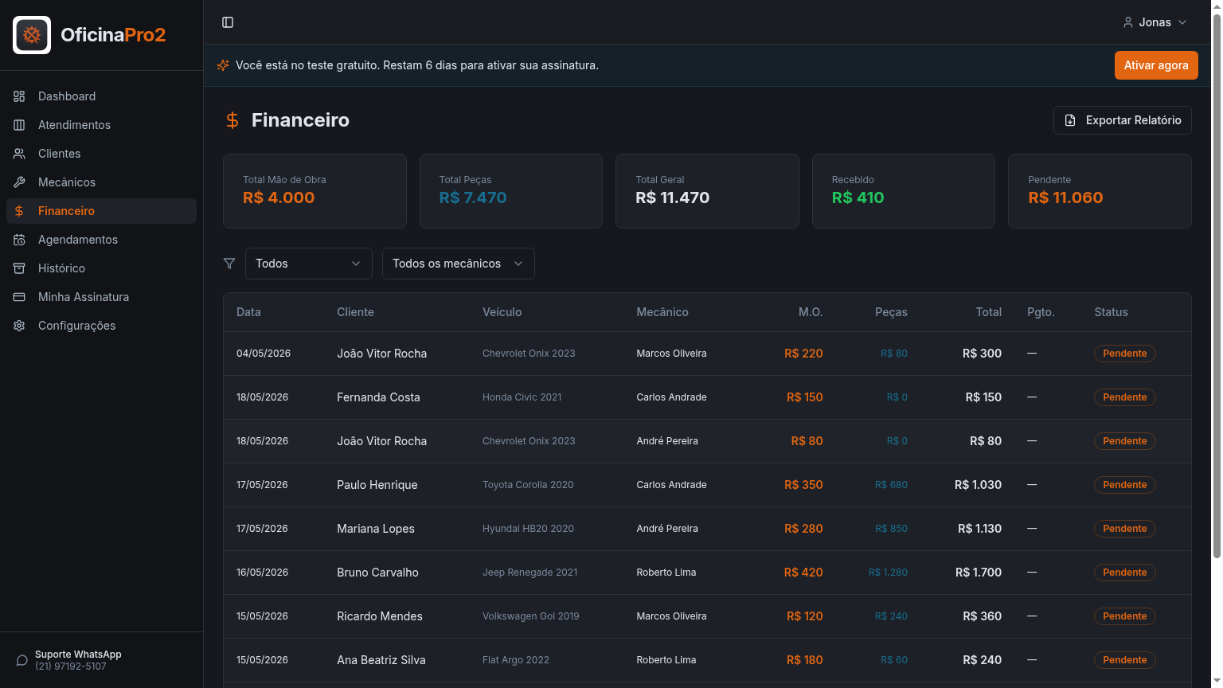Image resolution: width=1223 pixels, height=688 pixels.
Task: Click the Histórico archive icon
Action: tap(19, 268)
